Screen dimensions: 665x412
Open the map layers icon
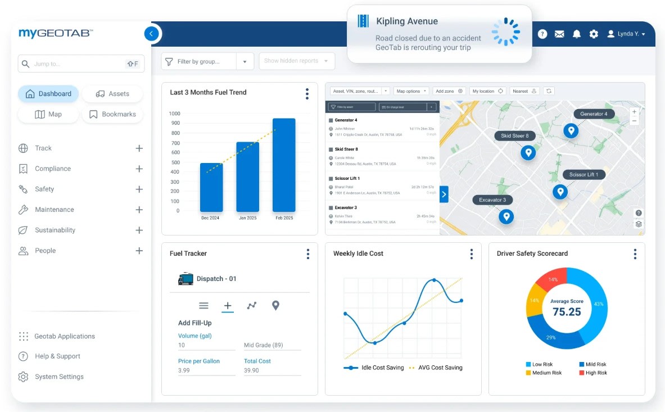[639, 224]
